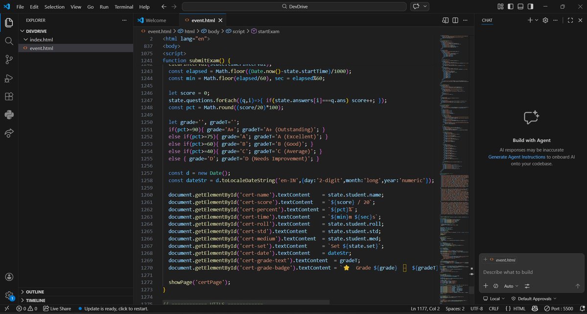Expand the TIMELINE section

75,300
